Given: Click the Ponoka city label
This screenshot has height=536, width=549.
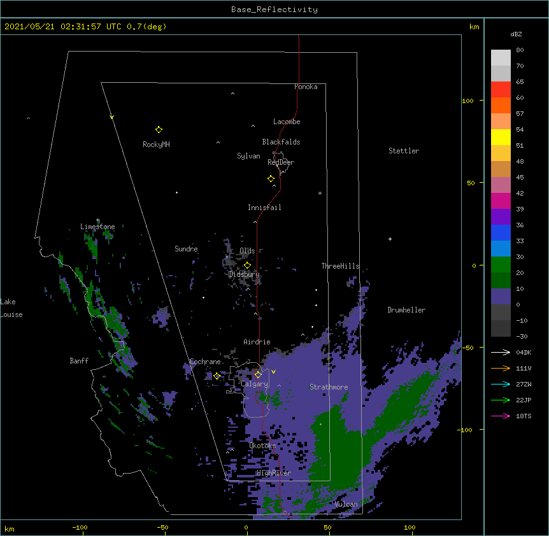Looking at the screenshot, I should 306,87.
